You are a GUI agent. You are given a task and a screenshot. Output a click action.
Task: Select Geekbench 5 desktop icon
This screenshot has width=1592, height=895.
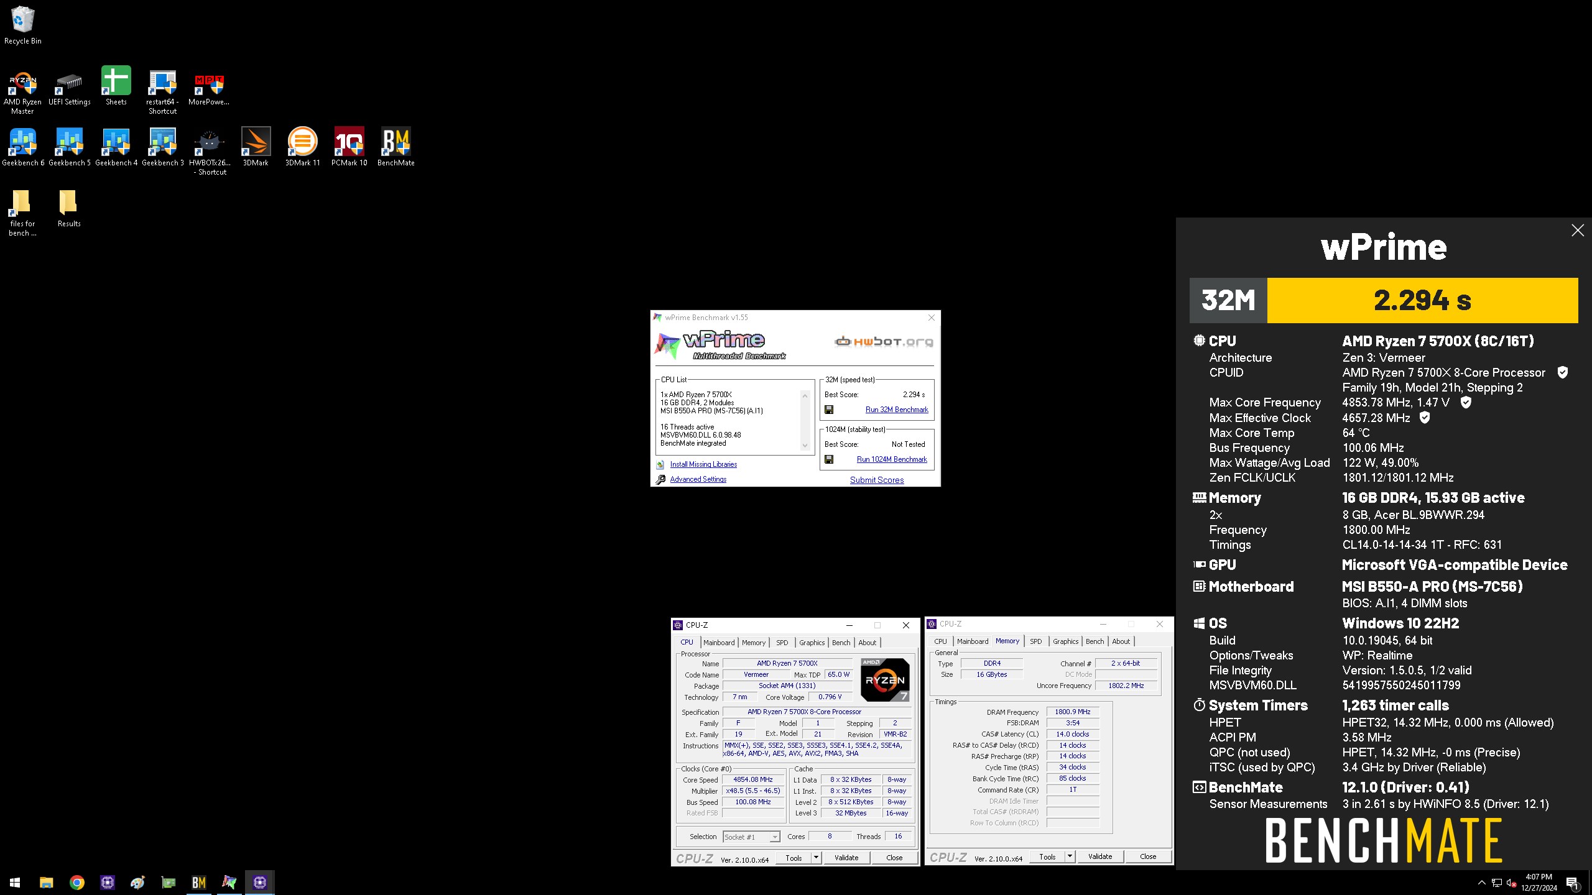[70, 147]
